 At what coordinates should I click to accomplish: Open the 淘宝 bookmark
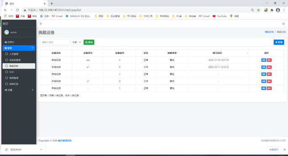click(x=32, y=16)
